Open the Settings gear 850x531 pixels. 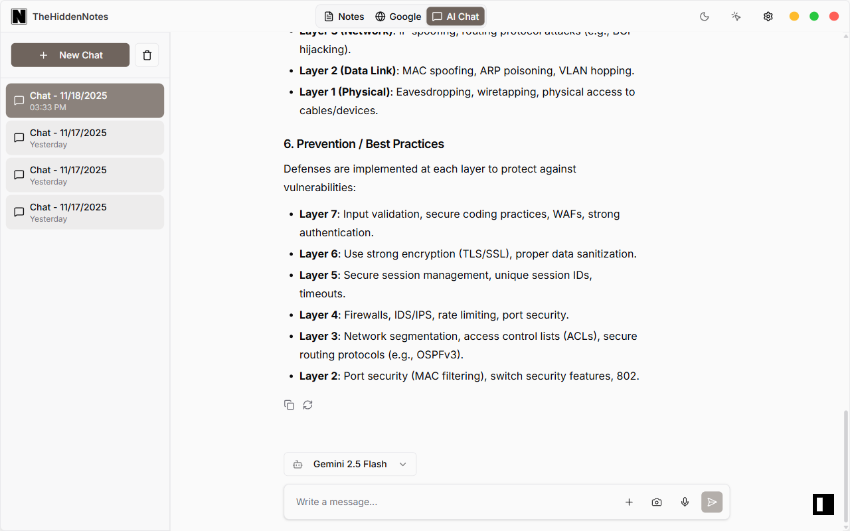pos(768,16)
